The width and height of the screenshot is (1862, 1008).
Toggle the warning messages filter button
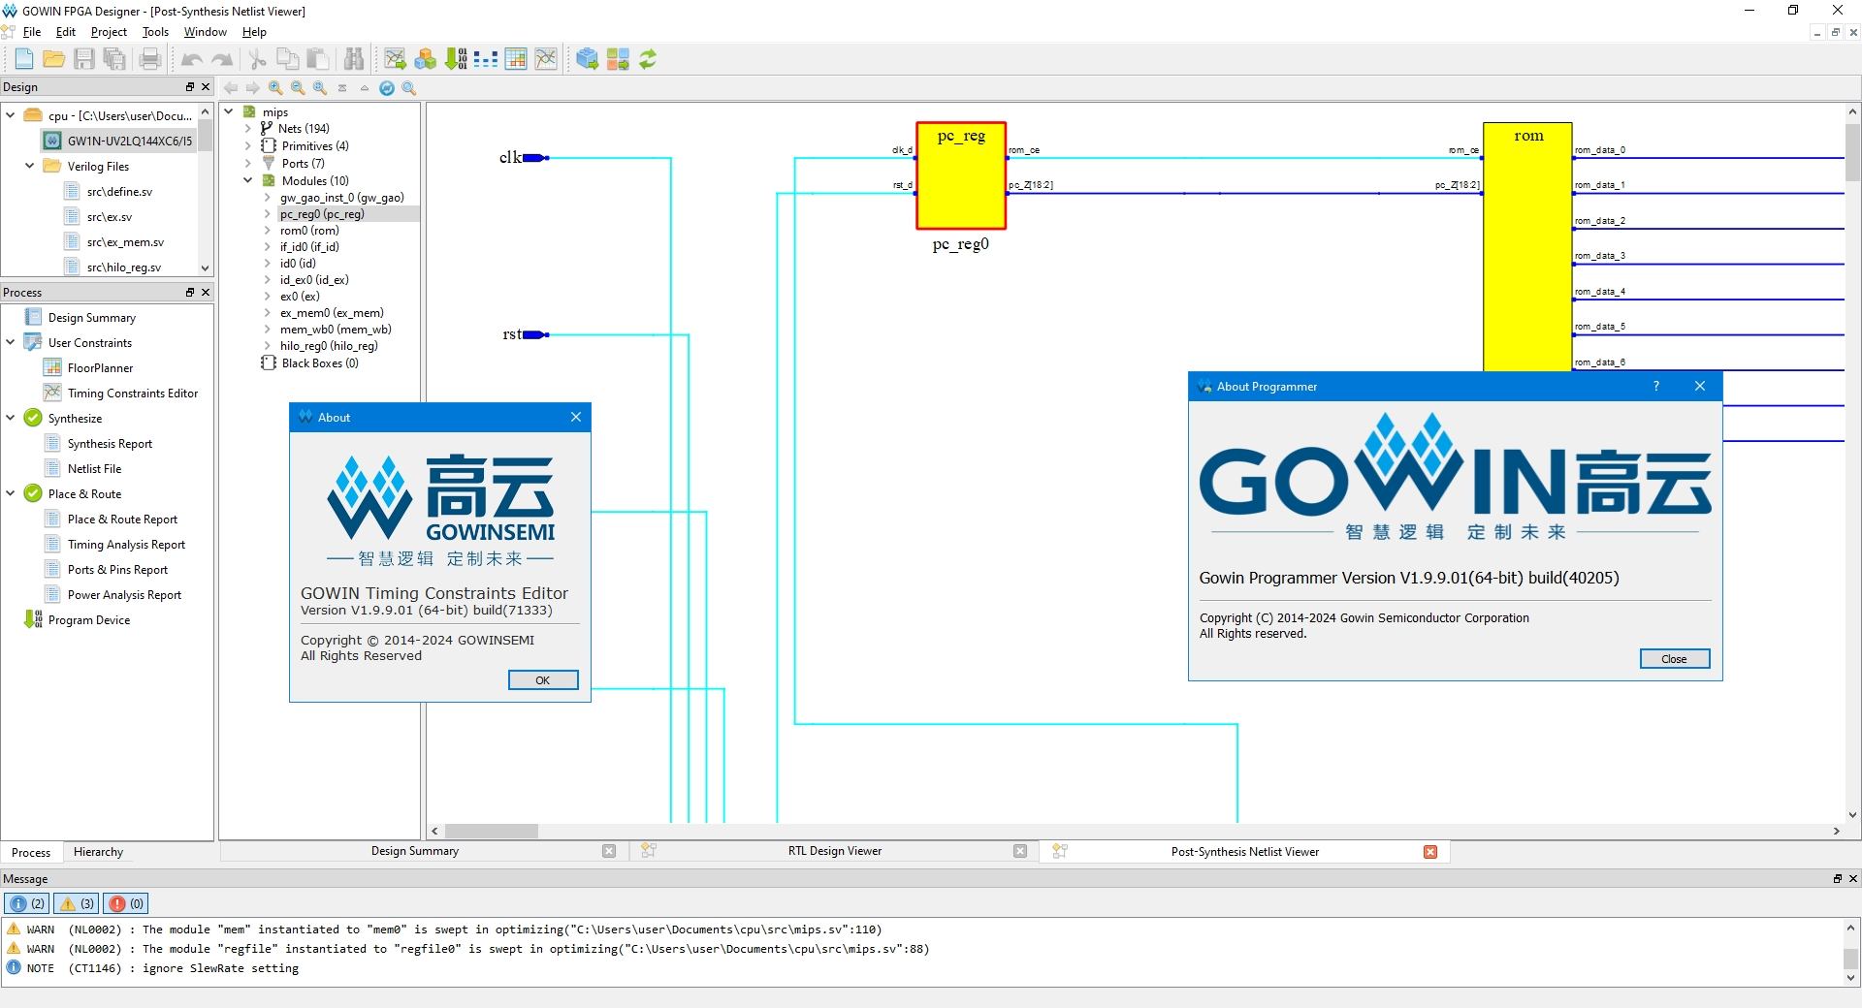pyautogui.click(x=77, y=903)
